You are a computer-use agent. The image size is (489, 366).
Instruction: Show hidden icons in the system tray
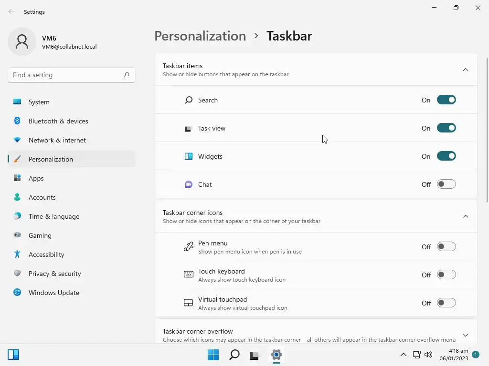pos(403,355)
